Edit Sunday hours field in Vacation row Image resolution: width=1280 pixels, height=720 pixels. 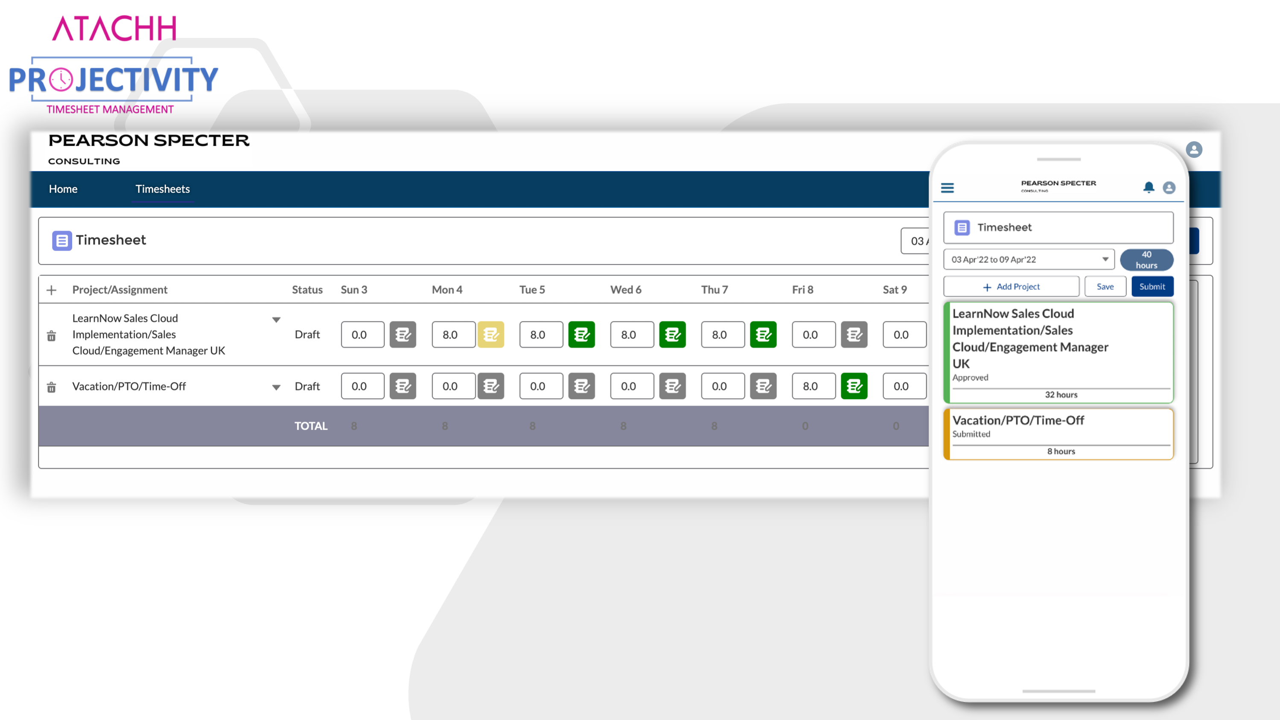click(363, 386)
